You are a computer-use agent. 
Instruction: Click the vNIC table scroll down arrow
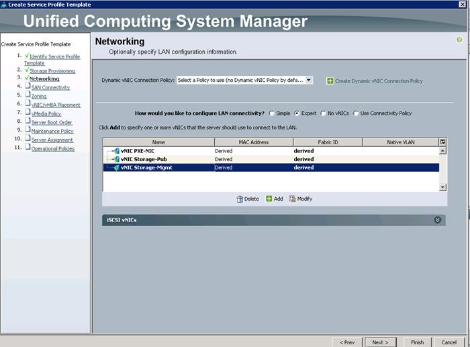tap(442, 187)
